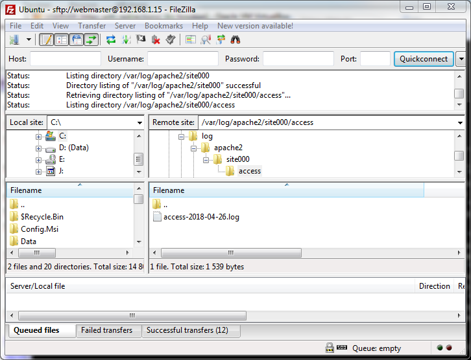Reconnect to the last server
471x360 pixels.
[171, 39]
